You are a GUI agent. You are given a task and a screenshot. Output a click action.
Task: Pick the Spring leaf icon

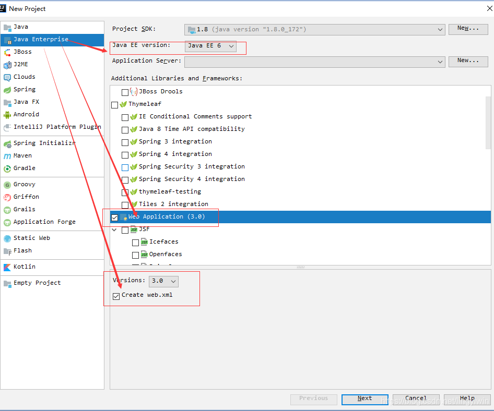[7, 90]
